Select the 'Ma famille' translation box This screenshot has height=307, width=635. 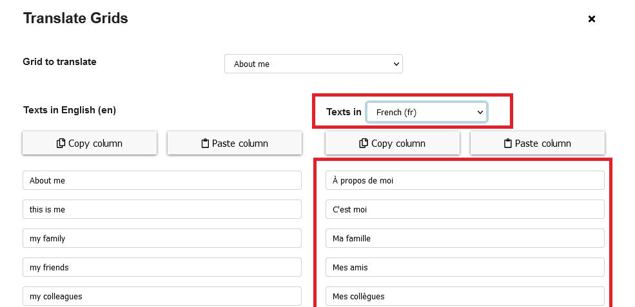[465, 238]
